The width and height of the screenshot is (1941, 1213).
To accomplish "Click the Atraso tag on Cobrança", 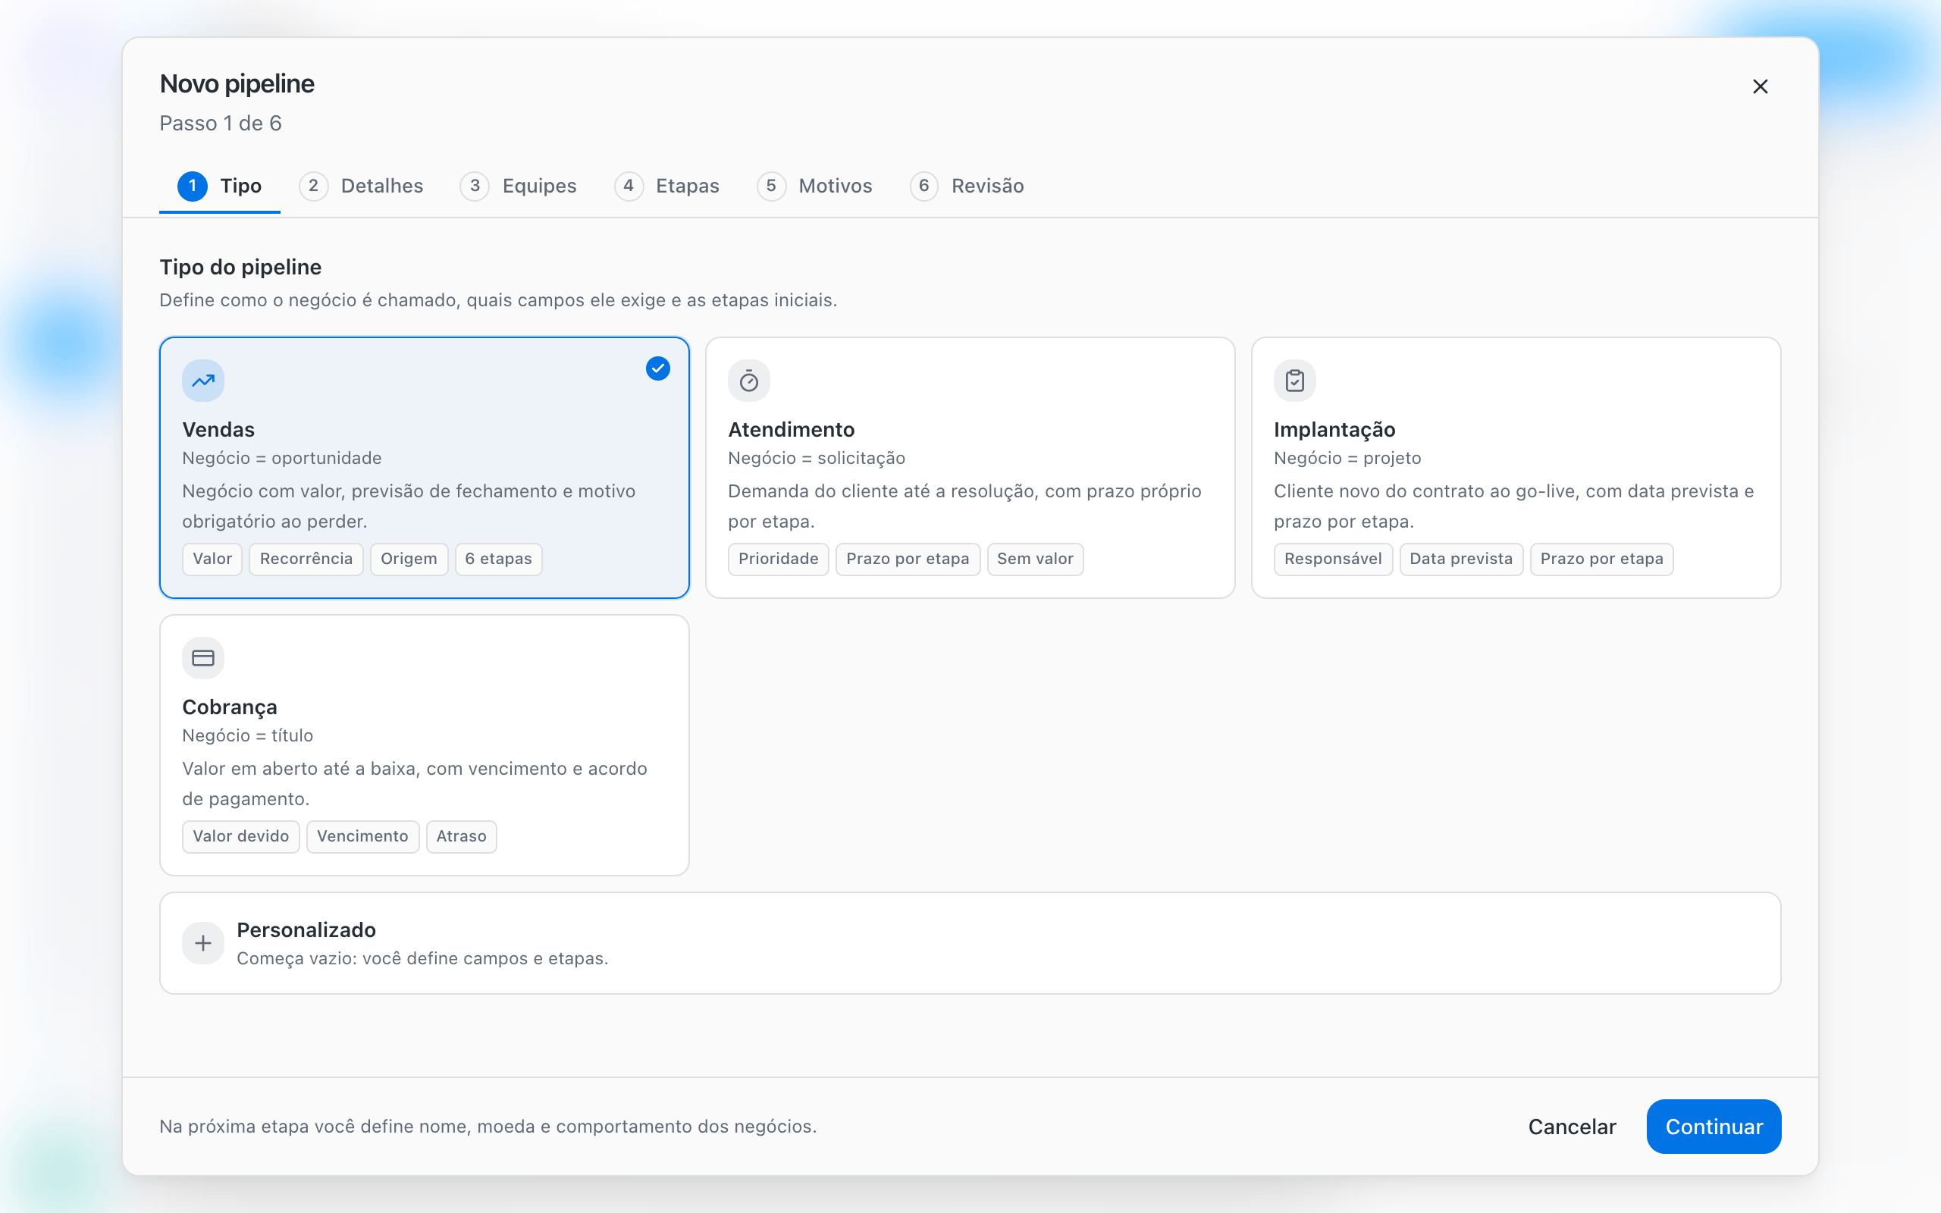I will pos(461,837).
